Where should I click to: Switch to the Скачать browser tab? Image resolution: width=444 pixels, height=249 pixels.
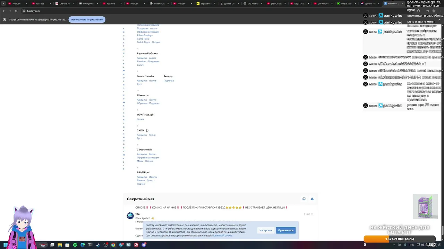(64, 3)
